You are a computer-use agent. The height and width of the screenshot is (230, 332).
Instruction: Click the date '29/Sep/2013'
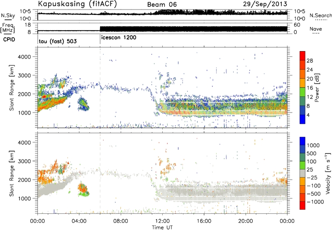pyautogui.click(x=265, y=4)
